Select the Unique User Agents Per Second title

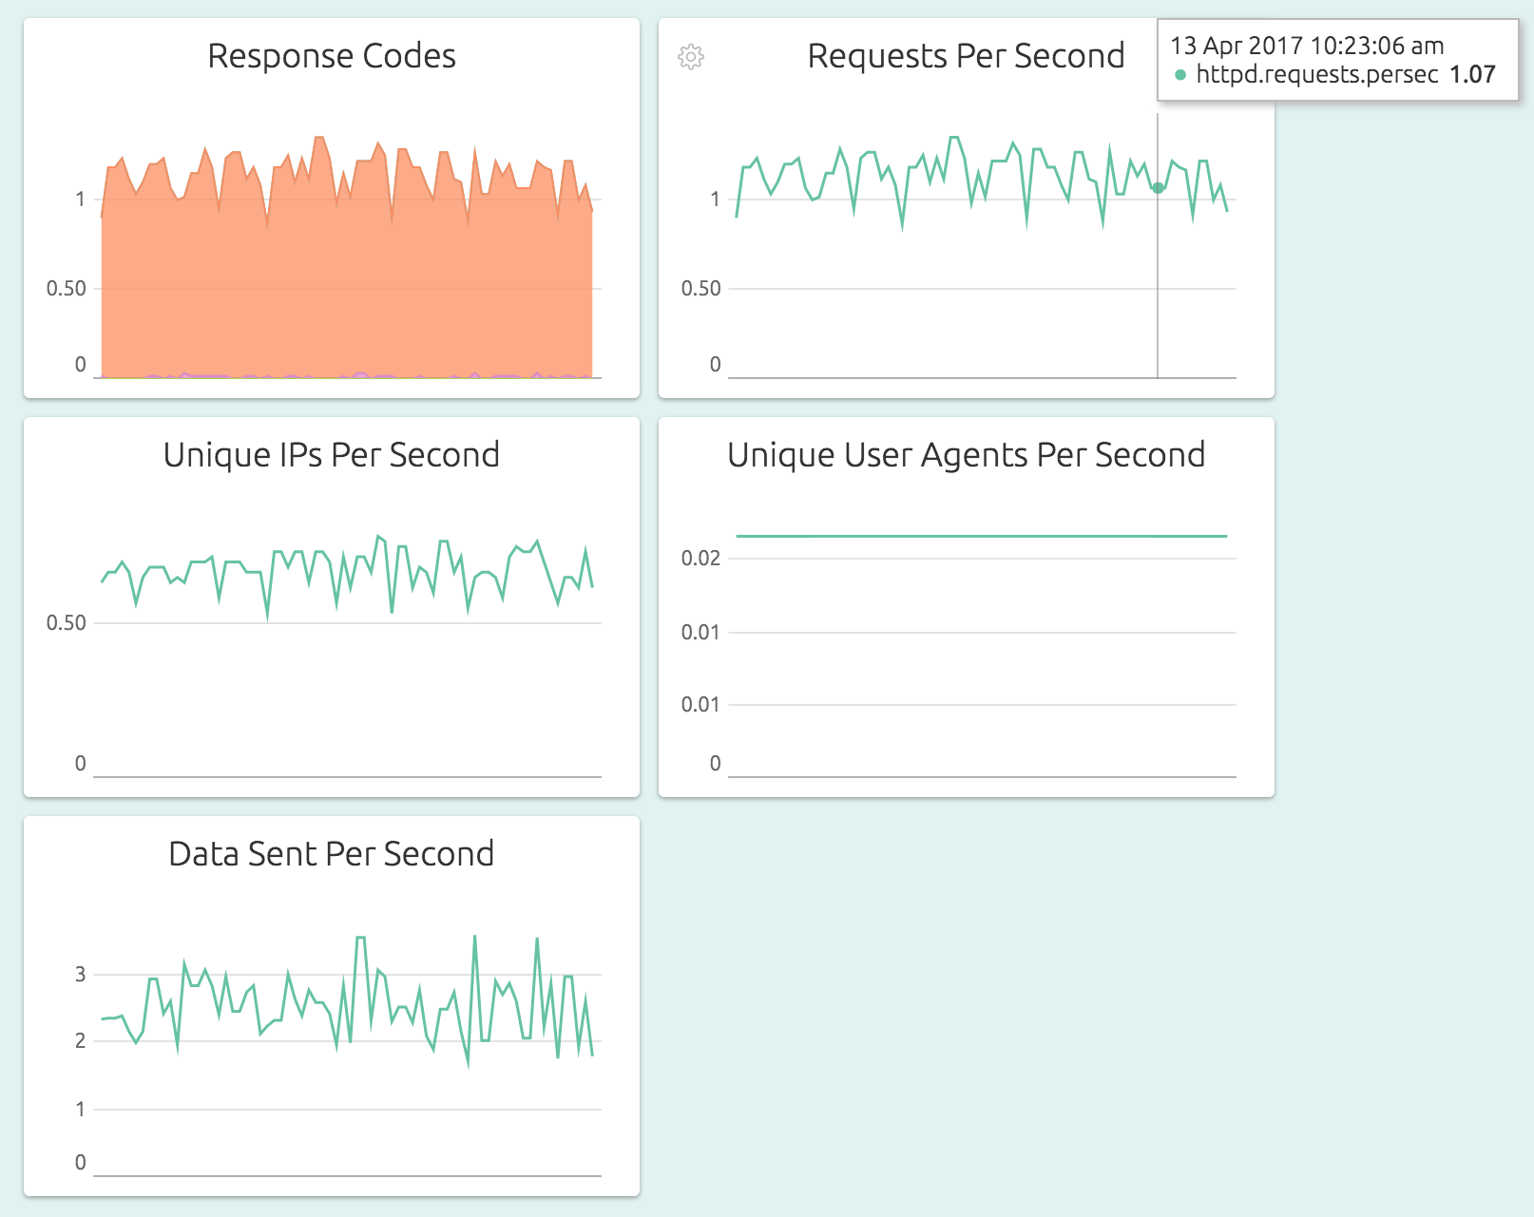click(966, 455)
